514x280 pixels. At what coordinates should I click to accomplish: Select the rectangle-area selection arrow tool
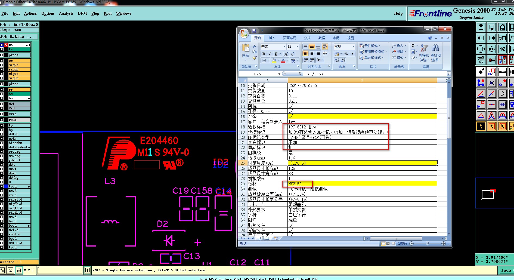[x=492, y=126]
